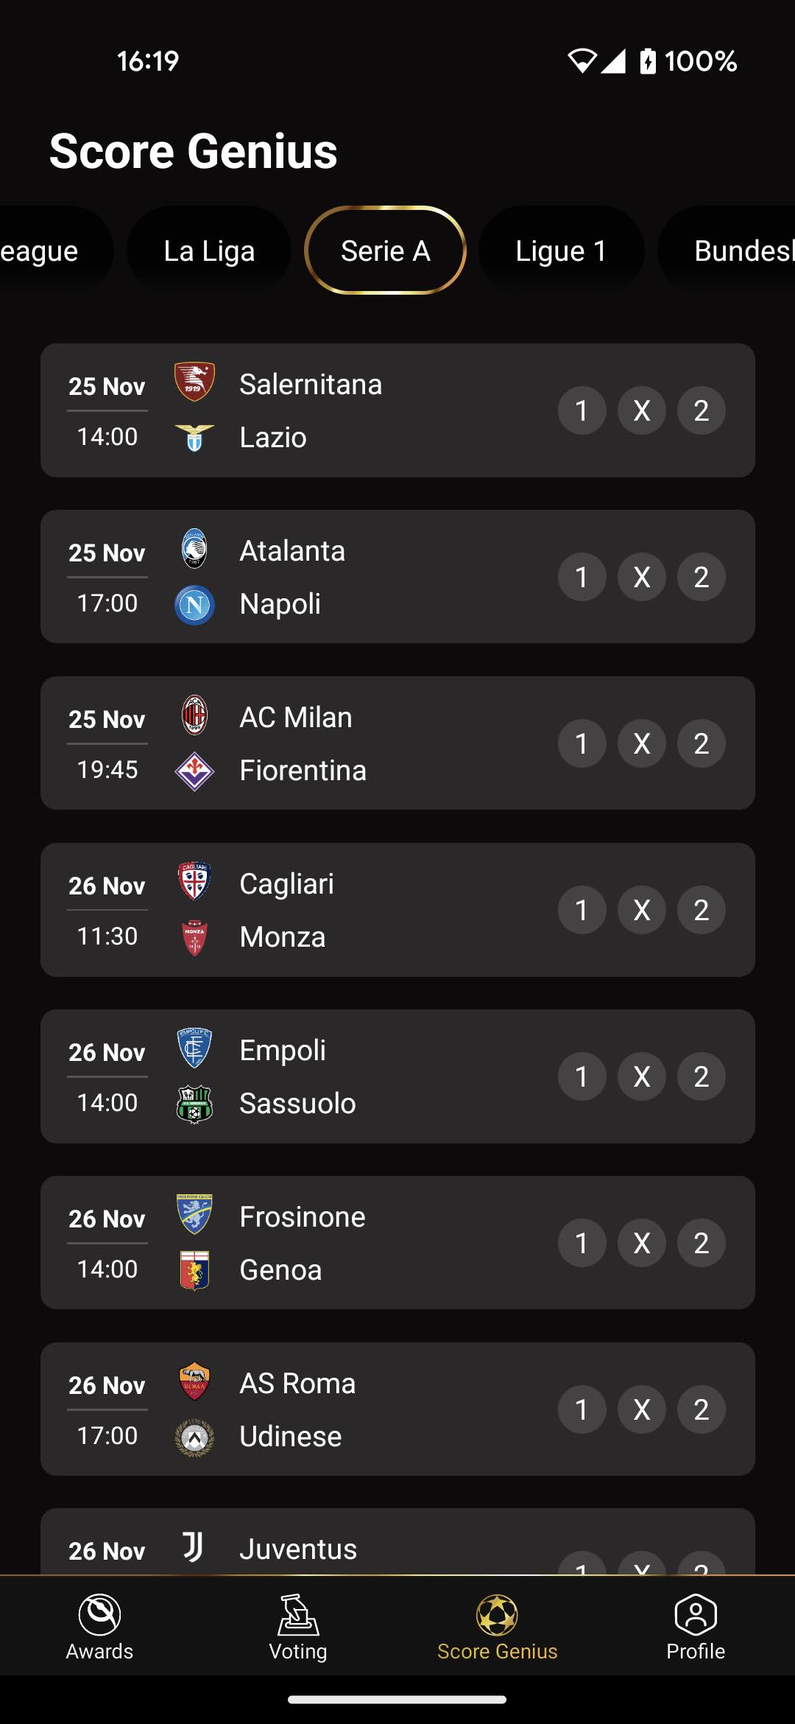Switch to the La Liga tab

pyautogui.click(x=209, y=250)
